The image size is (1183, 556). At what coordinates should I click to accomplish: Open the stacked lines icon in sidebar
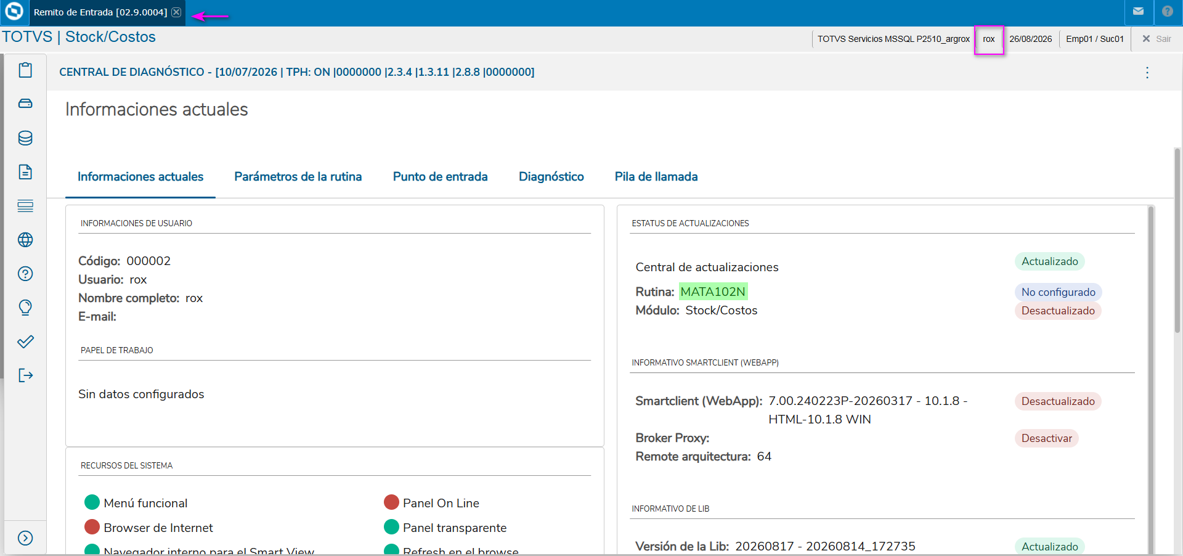click(25, 206)
